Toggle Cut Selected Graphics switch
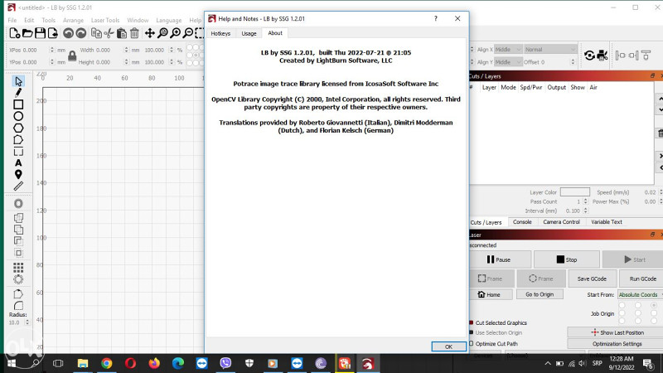 pos(472,322)
